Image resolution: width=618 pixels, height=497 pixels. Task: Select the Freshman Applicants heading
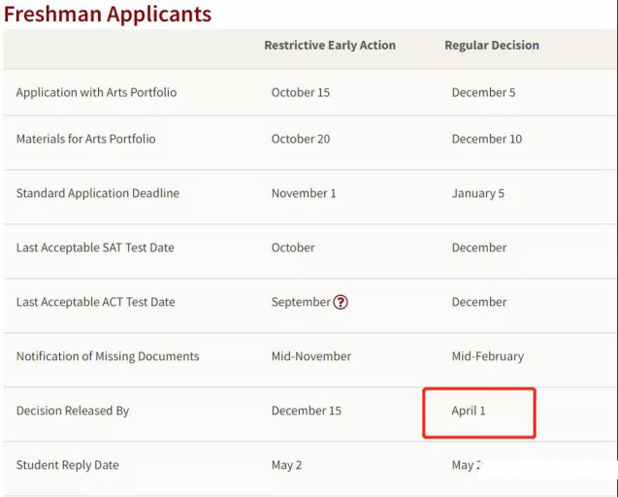point(108,14)
